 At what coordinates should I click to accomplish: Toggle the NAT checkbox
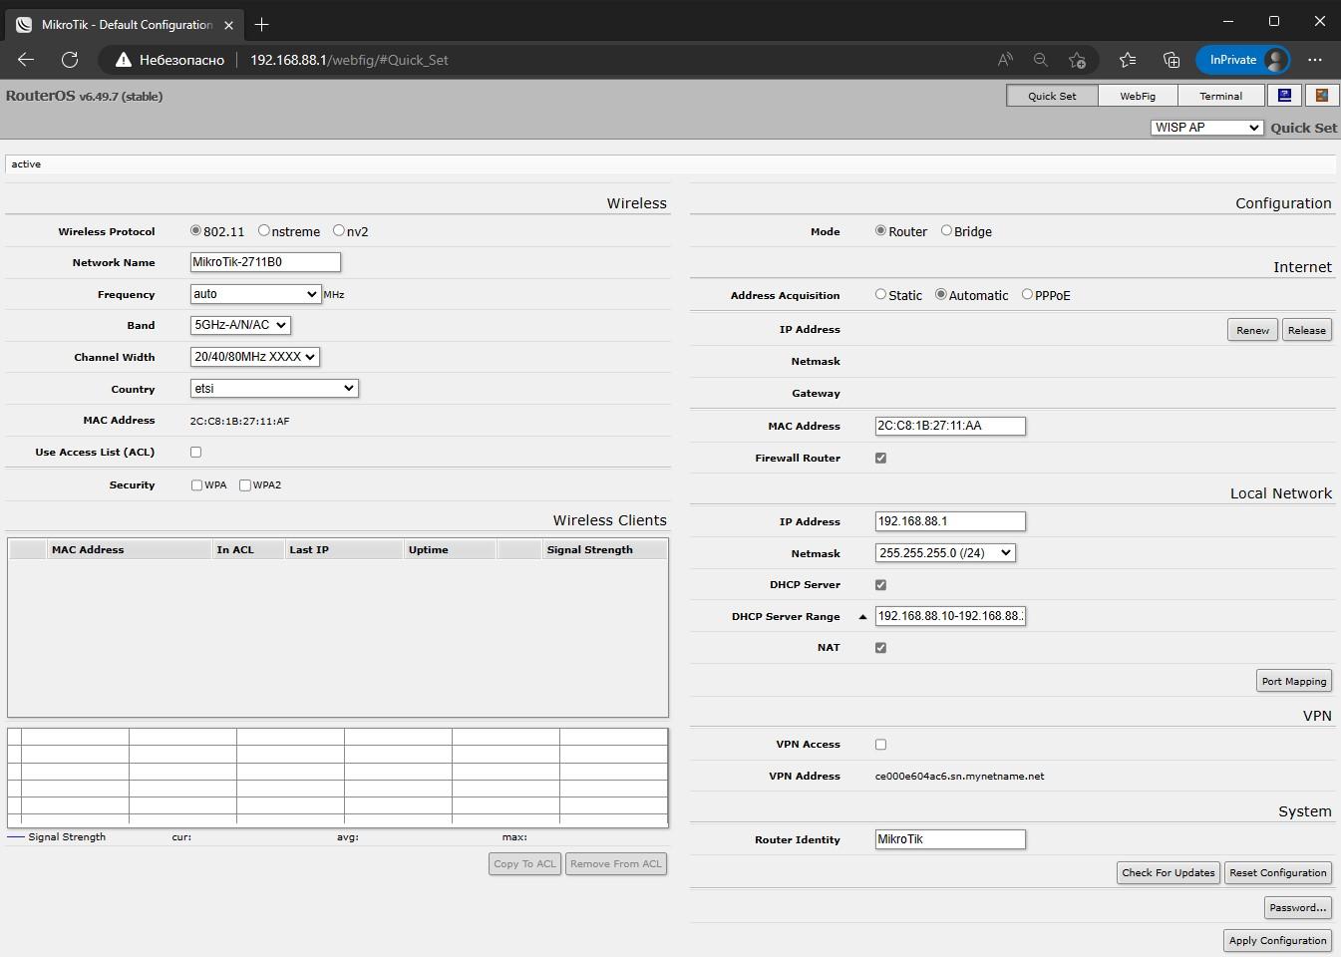(x=880, y=647)
